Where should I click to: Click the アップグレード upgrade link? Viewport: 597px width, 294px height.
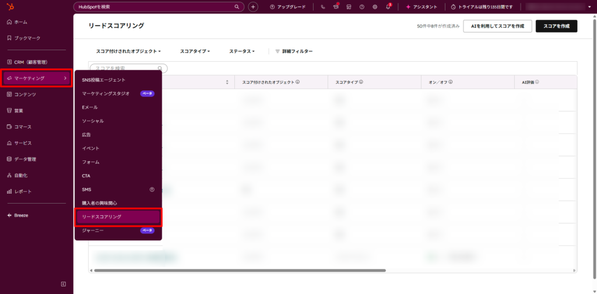(x=288, y=7)
